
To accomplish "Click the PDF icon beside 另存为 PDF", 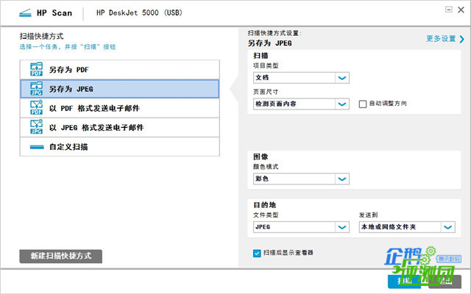I will (x=36, y=69).
